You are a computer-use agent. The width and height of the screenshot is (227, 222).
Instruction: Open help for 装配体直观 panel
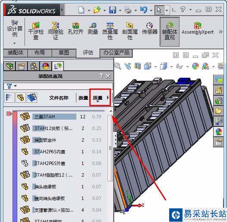pos(101,76)
